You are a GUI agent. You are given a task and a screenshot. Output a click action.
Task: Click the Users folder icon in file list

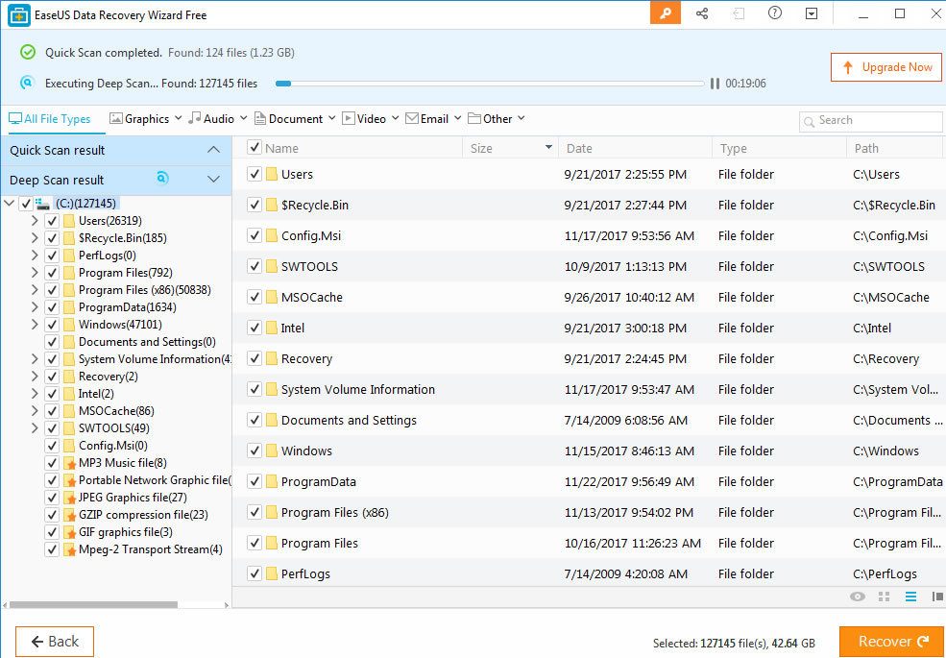pos(272,175)
